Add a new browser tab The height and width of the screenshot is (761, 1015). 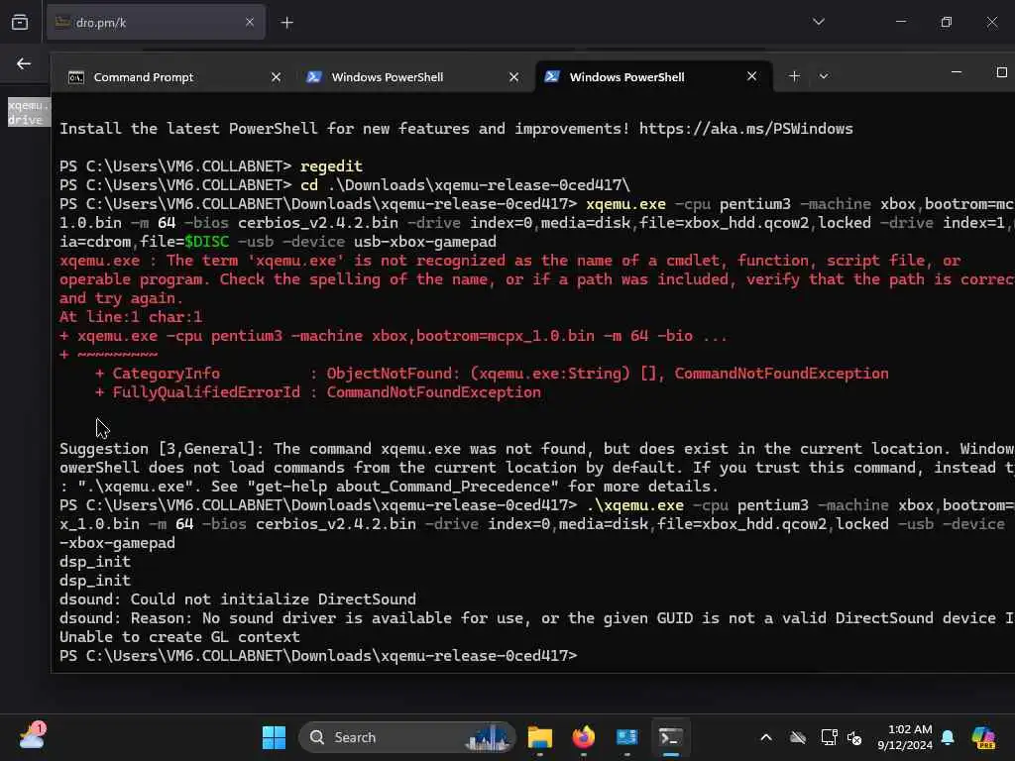[286, 23]
